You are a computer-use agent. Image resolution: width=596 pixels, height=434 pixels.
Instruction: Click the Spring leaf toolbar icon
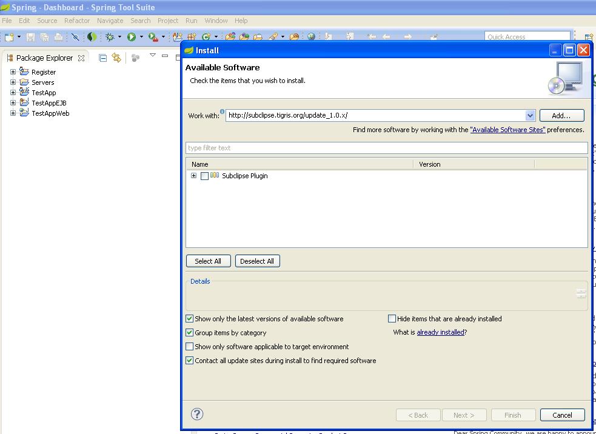[92, 36]
